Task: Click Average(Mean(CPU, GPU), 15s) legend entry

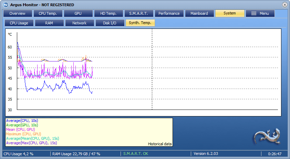Action: pos(33,138)
